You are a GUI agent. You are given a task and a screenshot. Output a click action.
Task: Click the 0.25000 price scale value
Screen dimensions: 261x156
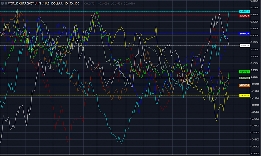tap(255, 43)
